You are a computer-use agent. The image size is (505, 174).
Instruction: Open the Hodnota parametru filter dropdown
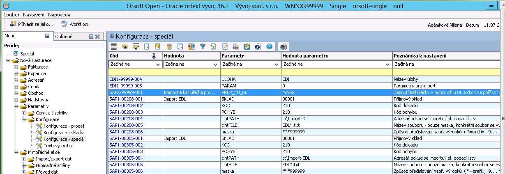point(387,64)
